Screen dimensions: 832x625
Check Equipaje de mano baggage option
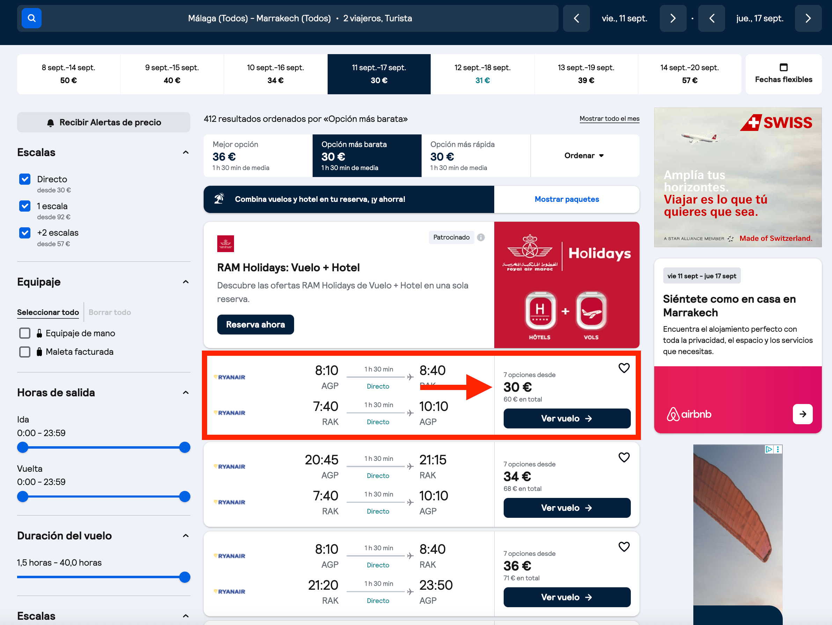click(x=25, y=333)
